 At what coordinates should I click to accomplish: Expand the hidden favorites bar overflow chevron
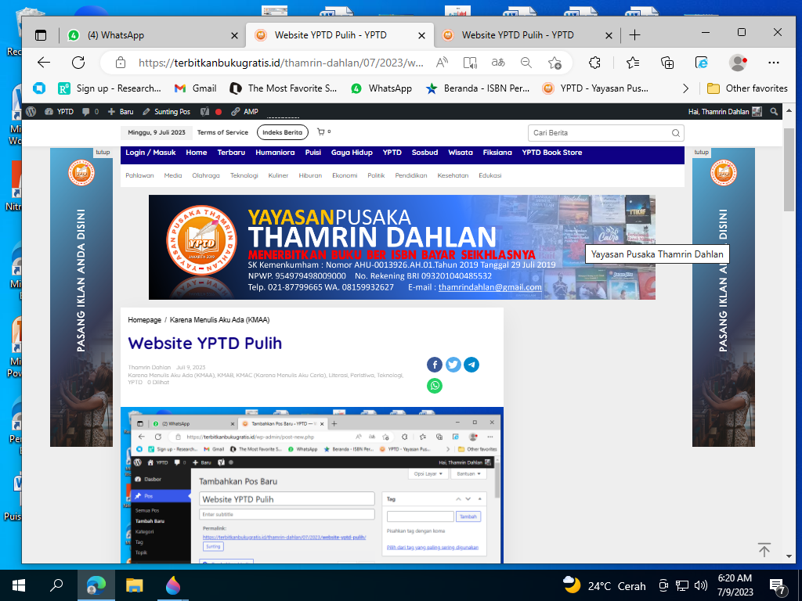686,88
